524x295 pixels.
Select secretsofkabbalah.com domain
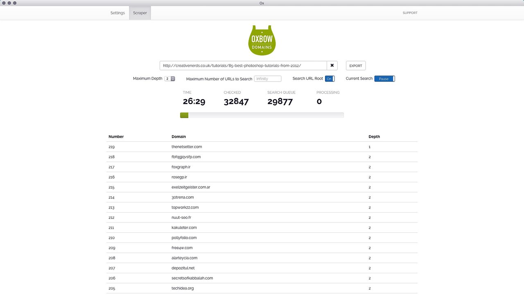tap(192, 278)
